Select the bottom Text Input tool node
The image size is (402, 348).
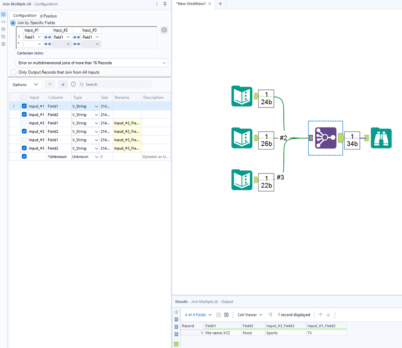point(242,180)
